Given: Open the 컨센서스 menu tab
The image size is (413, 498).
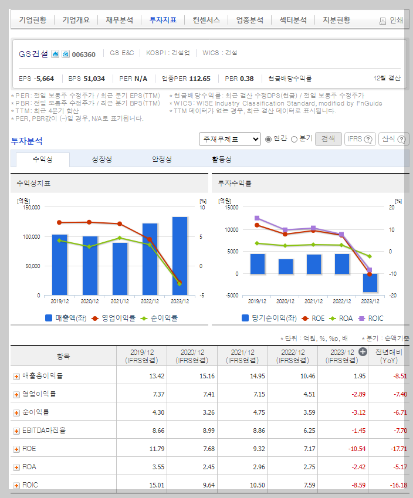Looking at the screenshot, I should click(206, 20).
